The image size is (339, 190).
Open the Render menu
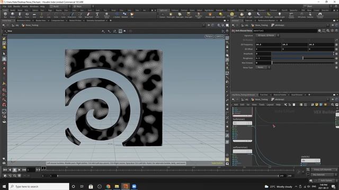click(16, 6)
